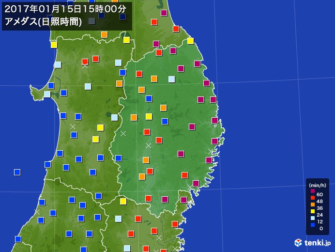Select the red station marker overlapping a white X
335x252 pixels.
coord(85,62)
